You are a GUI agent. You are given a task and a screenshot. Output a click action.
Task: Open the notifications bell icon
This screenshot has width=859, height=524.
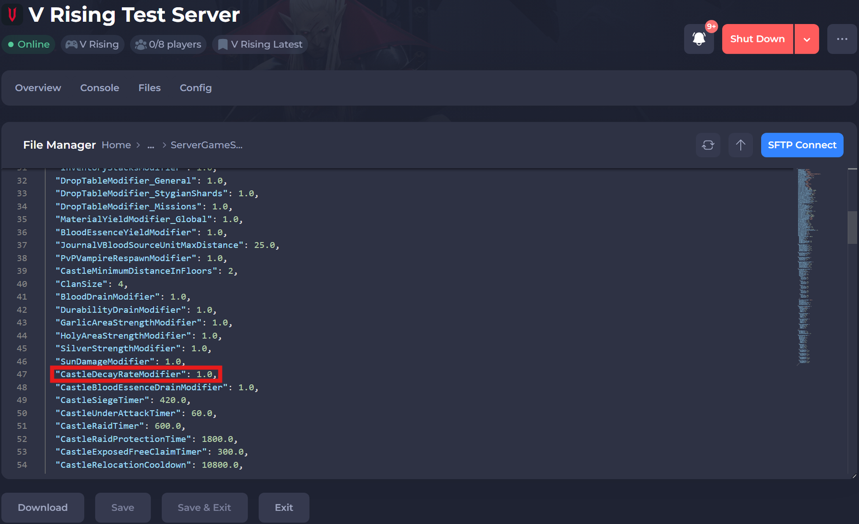[x=698, y=39]
